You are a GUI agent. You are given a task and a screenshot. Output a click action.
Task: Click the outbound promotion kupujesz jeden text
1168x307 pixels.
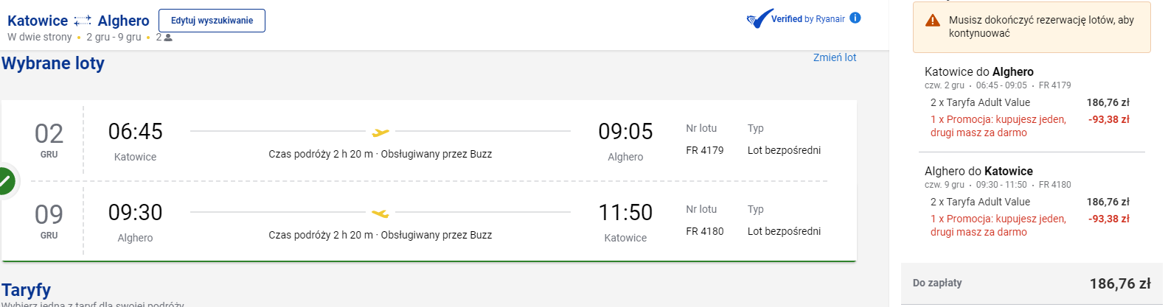pyautogui.click(x=998, y=126)
